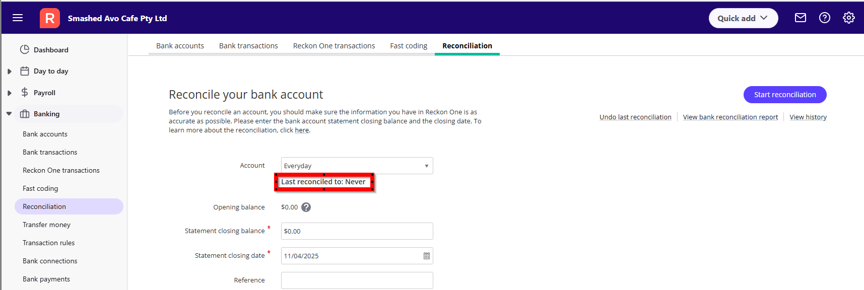Switch to the Bank transactions tab
Viewport: 864px width, 290px height.
248,46
